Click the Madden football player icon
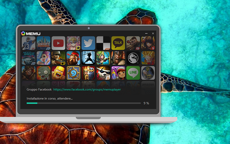Viewport: 230px width, 144px height. point(28,43)
